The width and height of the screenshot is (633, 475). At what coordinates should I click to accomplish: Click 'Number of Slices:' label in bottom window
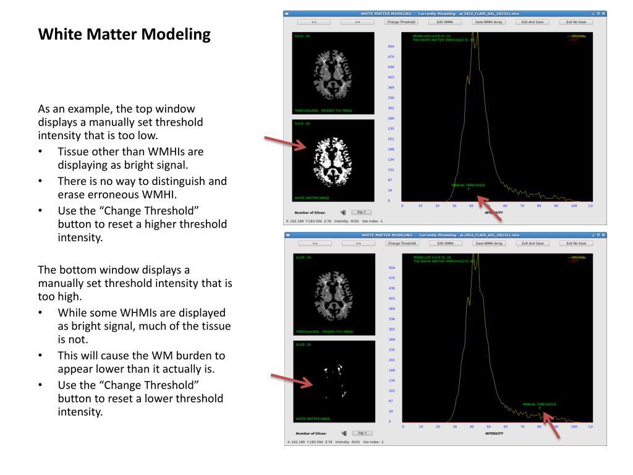coord(311,434)
